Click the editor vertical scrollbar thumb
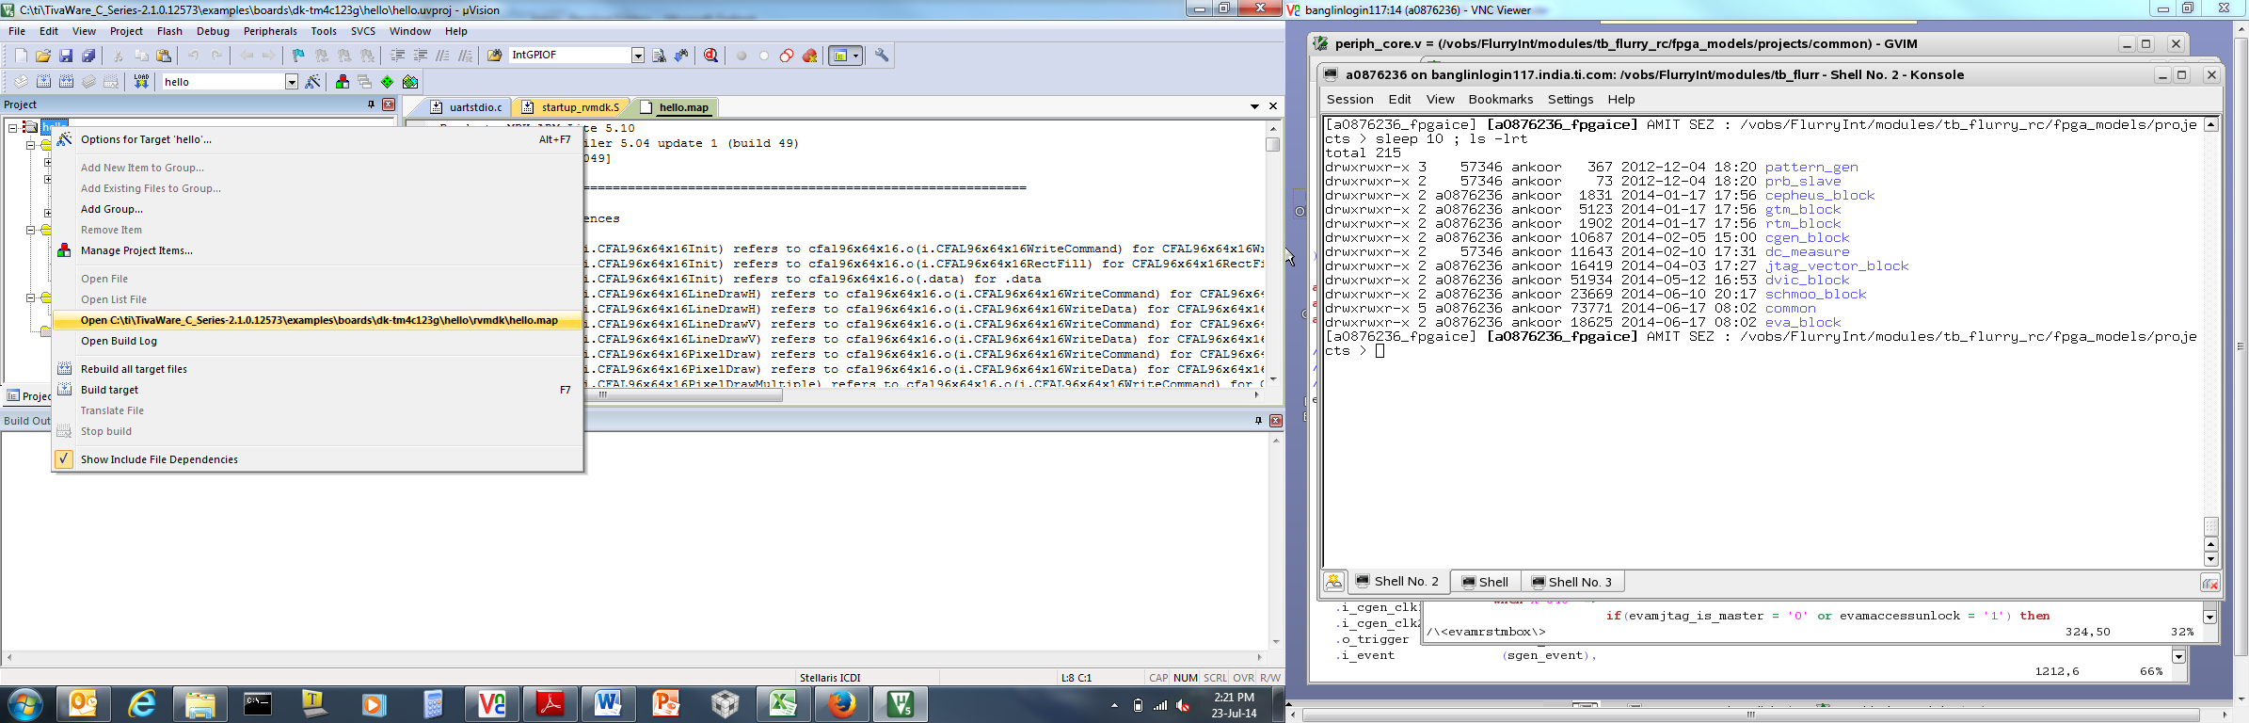 click(1273, 144)
